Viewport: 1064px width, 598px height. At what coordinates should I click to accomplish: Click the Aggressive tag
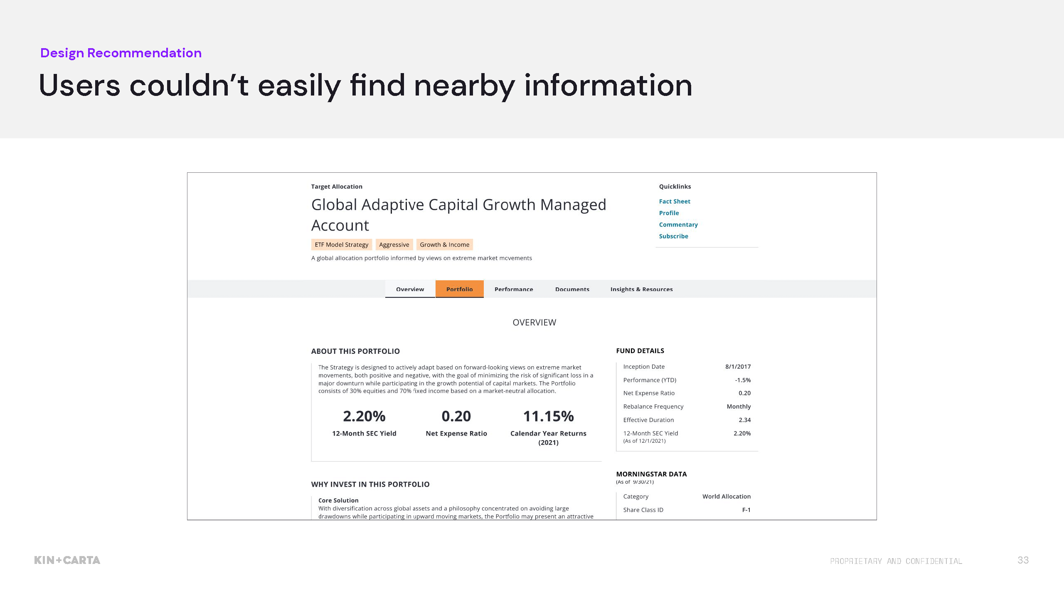394,245
